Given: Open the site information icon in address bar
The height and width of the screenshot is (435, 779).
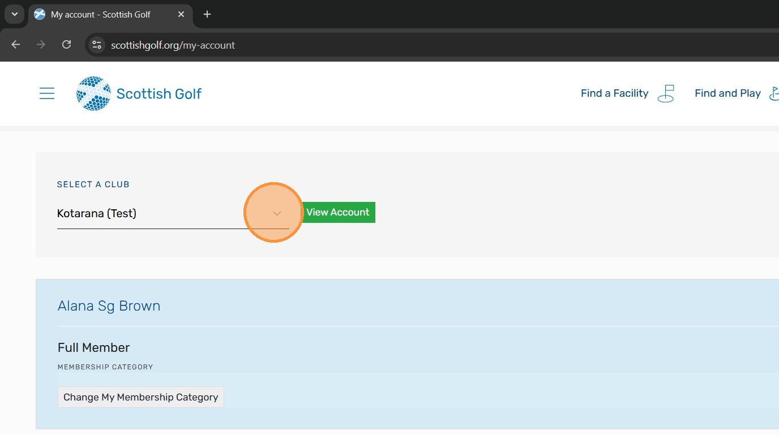Looking at the screenshot, I should point(97,45).
